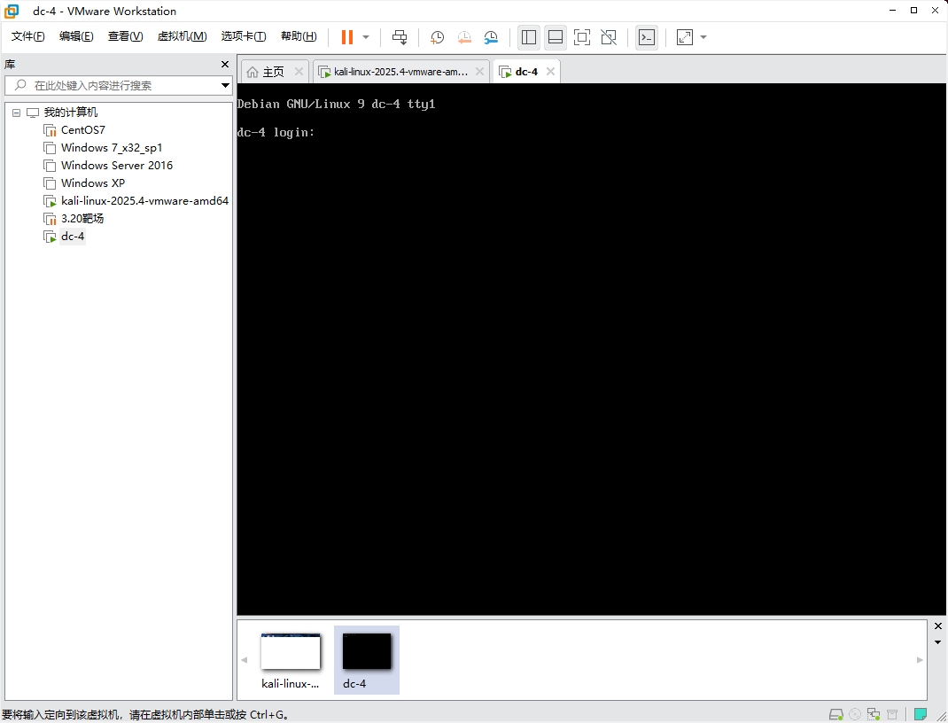
Task: Click the network adapter status icon
Action: tap(874, 714)
